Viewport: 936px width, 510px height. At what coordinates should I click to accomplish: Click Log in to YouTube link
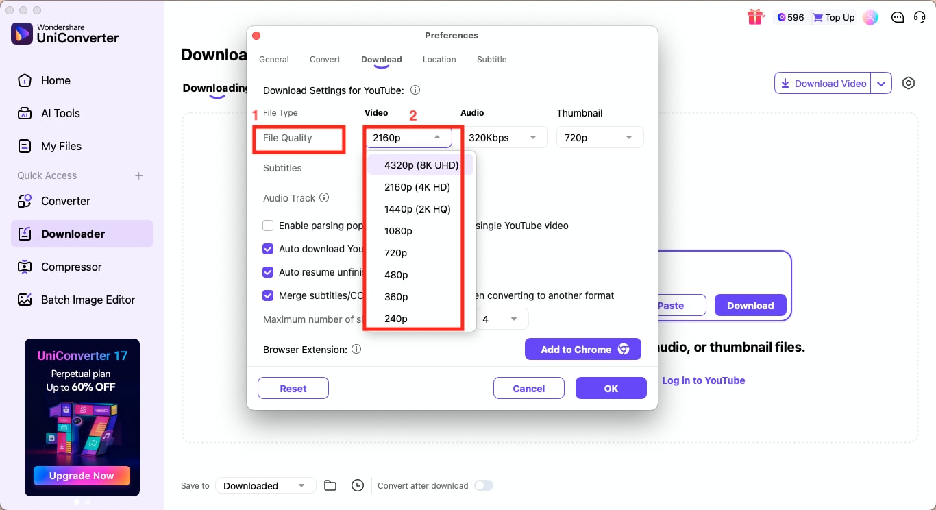pos(704,380)
